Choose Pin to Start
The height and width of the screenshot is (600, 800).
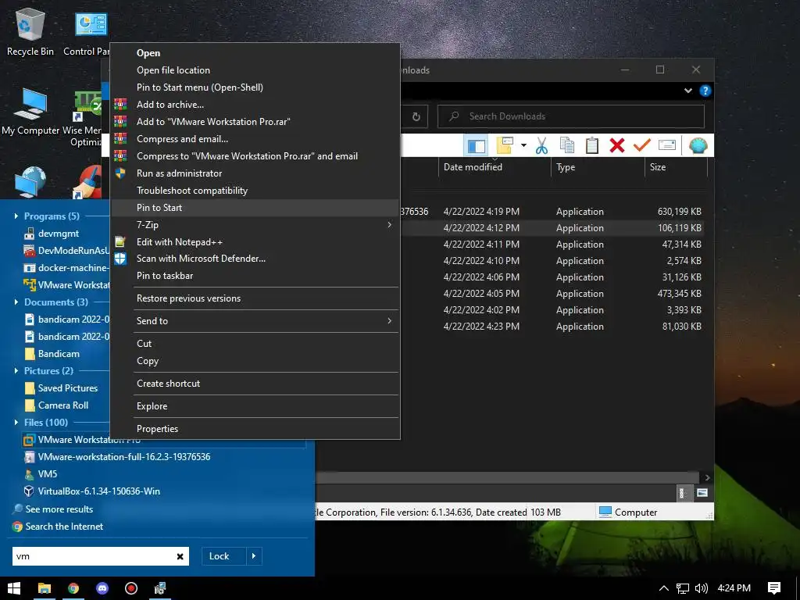click(255, 208)
